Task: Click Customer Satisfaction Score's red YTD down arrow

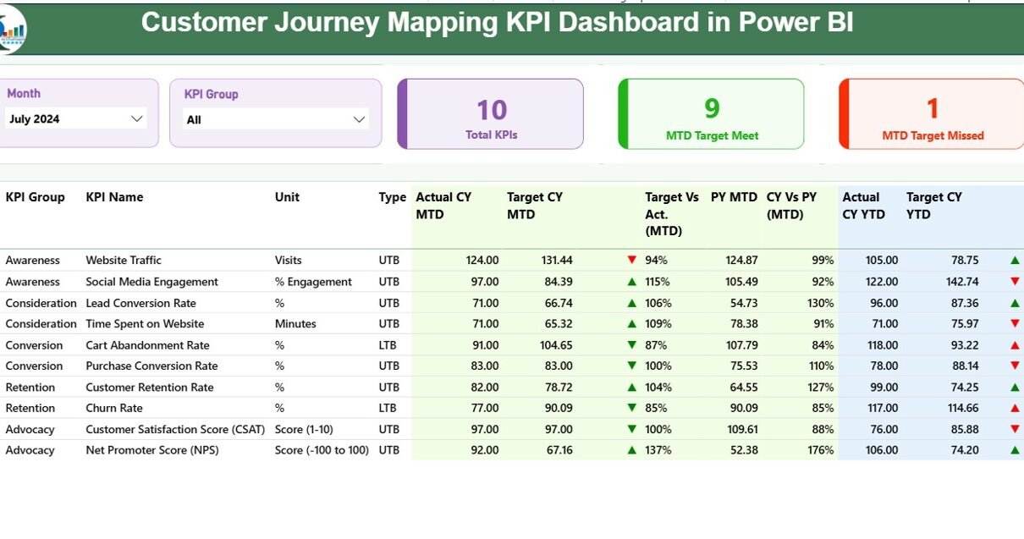Action: [1015, 429]
